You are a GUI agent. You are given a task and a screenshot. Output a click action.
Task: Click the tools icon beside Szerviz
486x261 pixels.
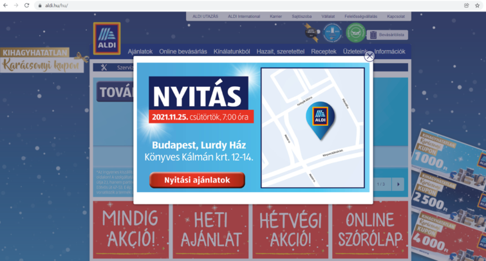coord(104,67)
